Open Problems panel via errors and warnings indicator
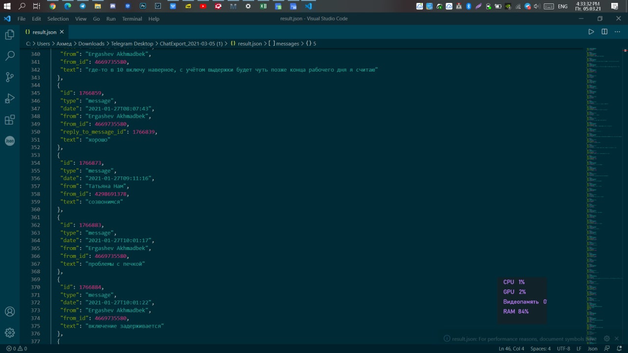This screenshot has width=628, height=353. (17, 349)
